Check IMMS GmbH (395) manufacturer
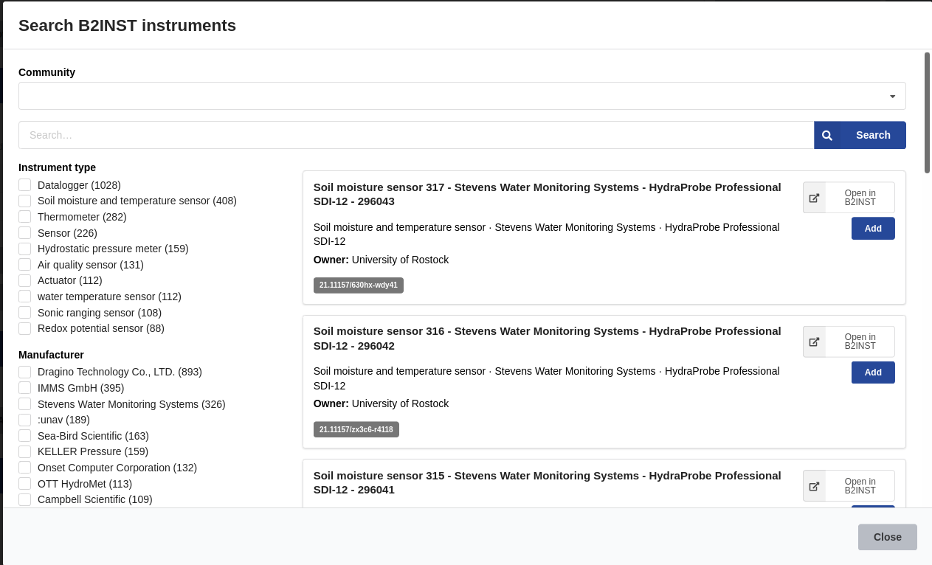 click(x=25, y=388)
